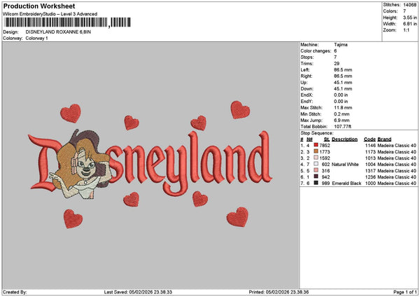Click the Max Stitch value 11.8 mm
Image resolution: width=420 pixels, height=297 pixels.
pos(343,108)
